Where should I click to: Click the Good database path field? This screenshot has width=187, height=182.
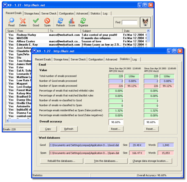coord(85,145)
